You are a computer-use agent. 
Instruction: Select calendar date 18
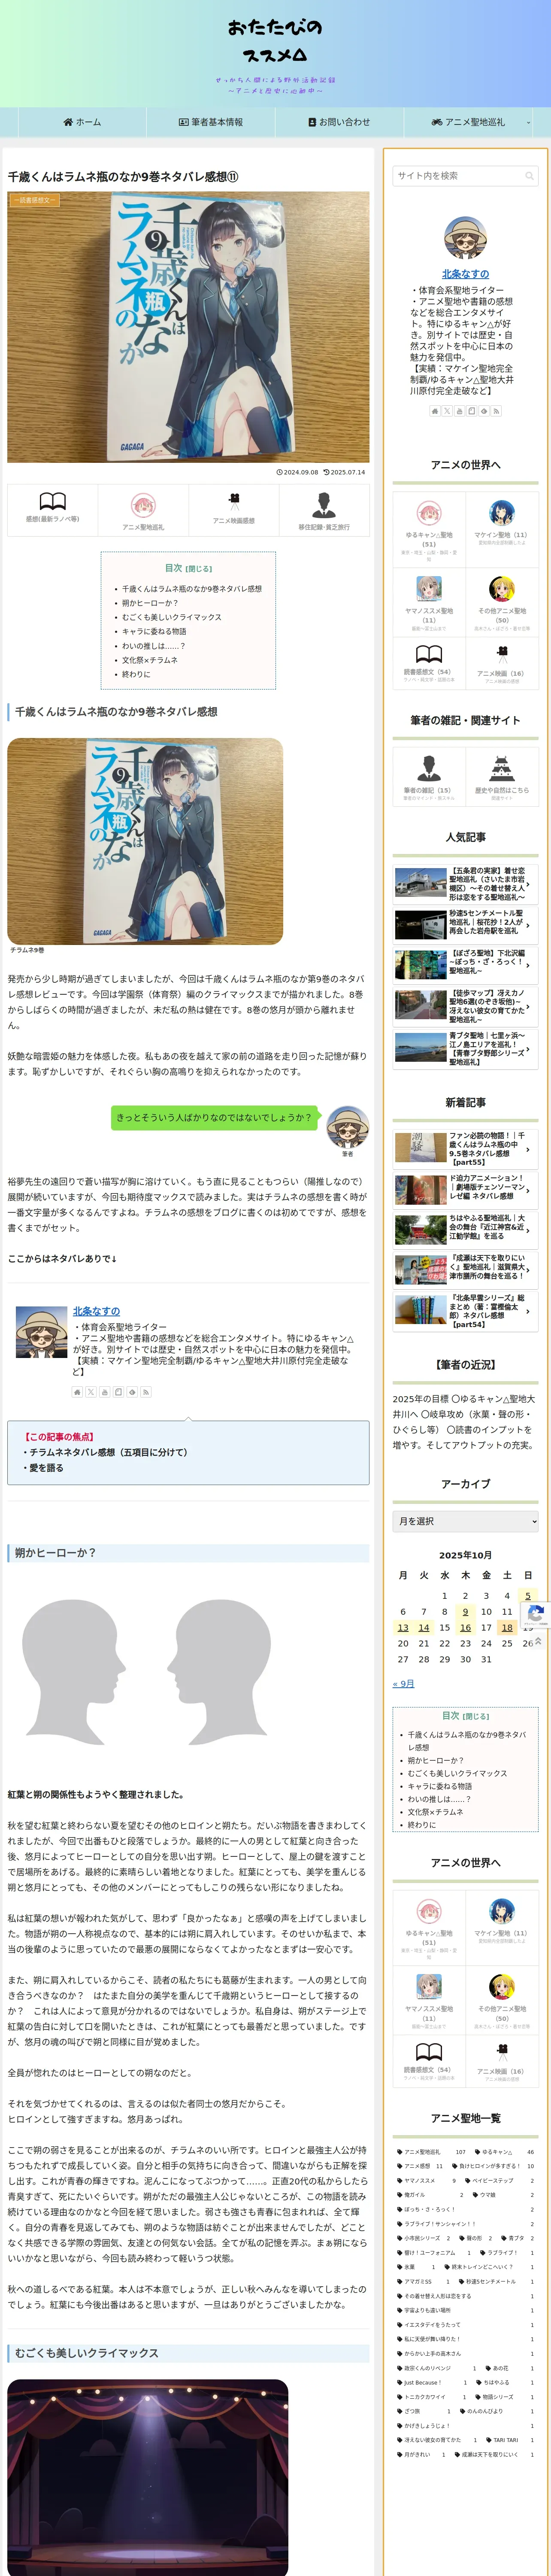click(x=507, y=1627)
